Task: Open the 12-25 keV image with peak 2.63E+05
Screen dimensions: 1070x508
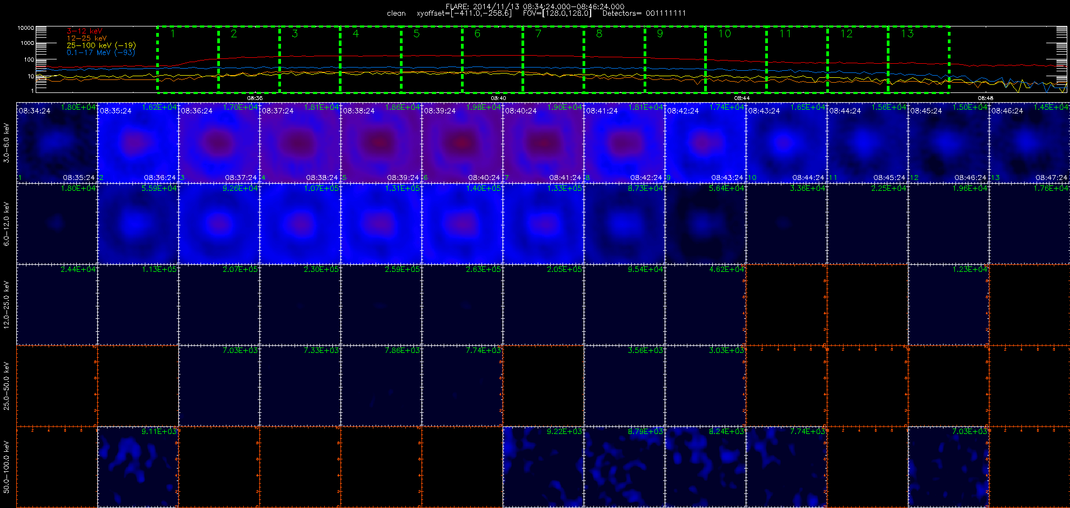Action: [x=462, y=305]
